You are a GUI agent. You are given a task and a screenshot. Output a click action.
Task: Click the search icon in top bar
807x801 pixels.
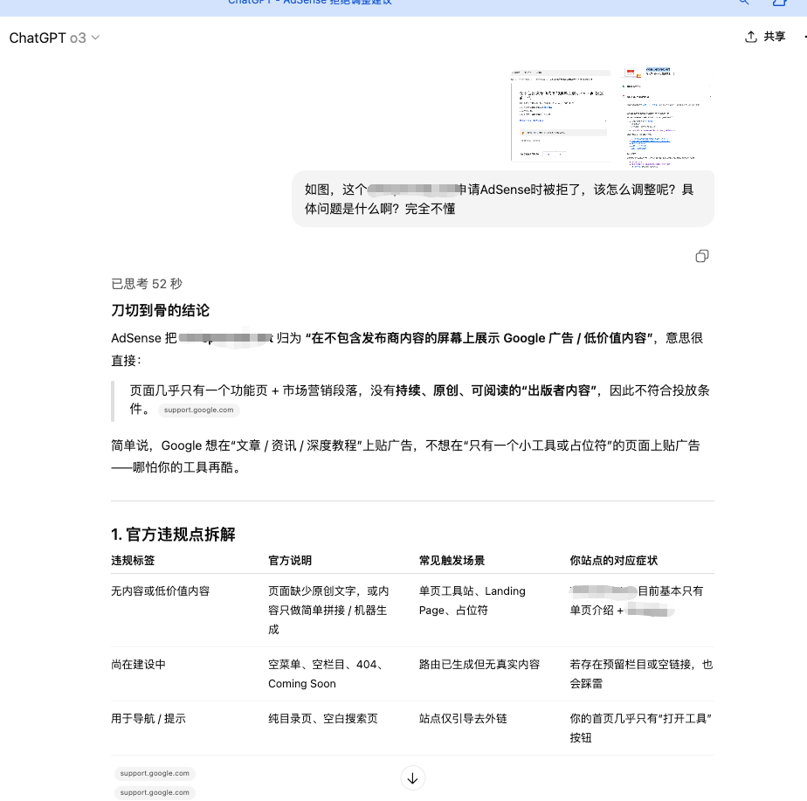click(x=743, y=2)
